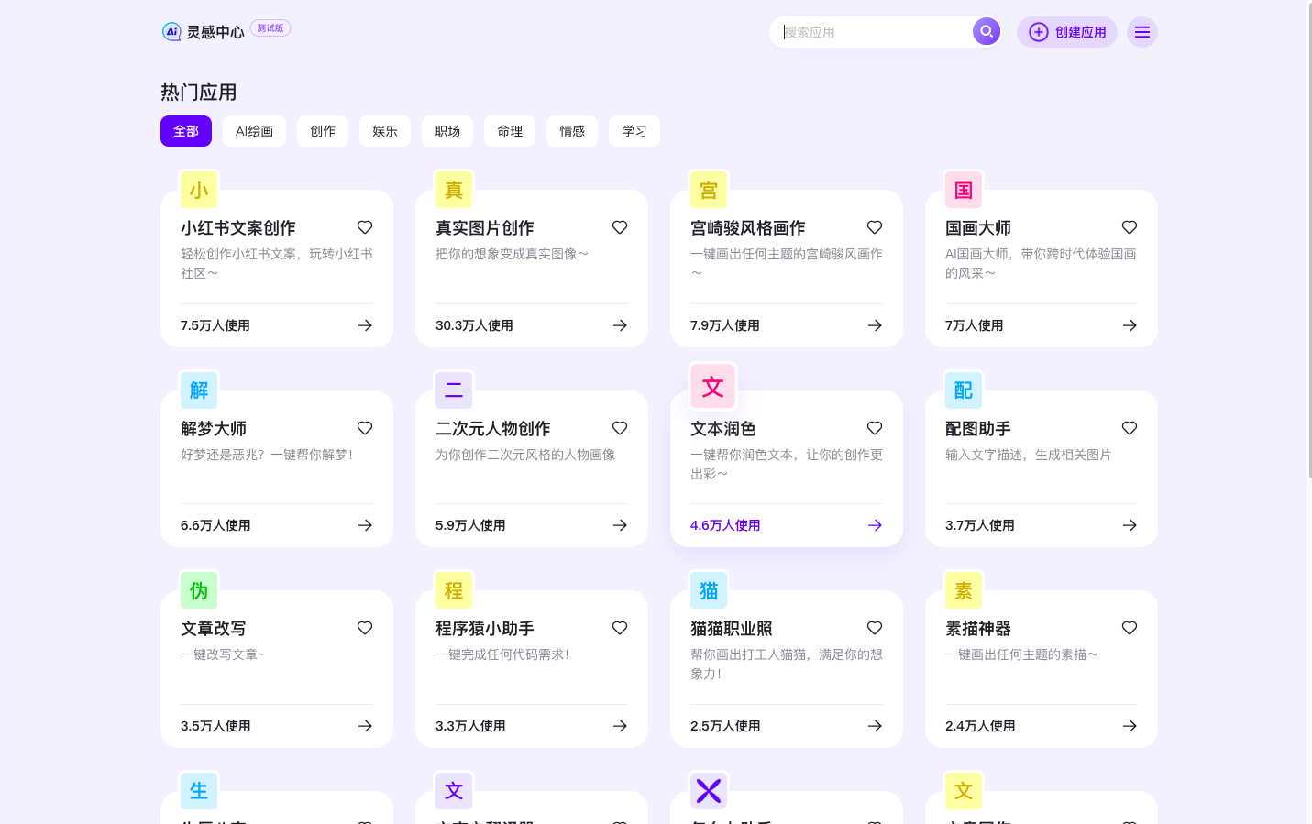Click the 创建应用 button

(x=1066, y=32)
